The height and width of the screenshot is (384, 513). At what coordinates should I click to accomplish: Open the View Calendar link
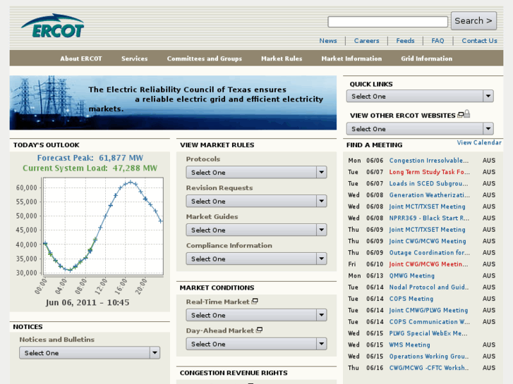(479, 143)
